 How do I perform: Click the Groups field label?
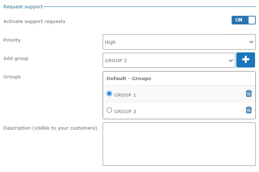tap(12, 77)
